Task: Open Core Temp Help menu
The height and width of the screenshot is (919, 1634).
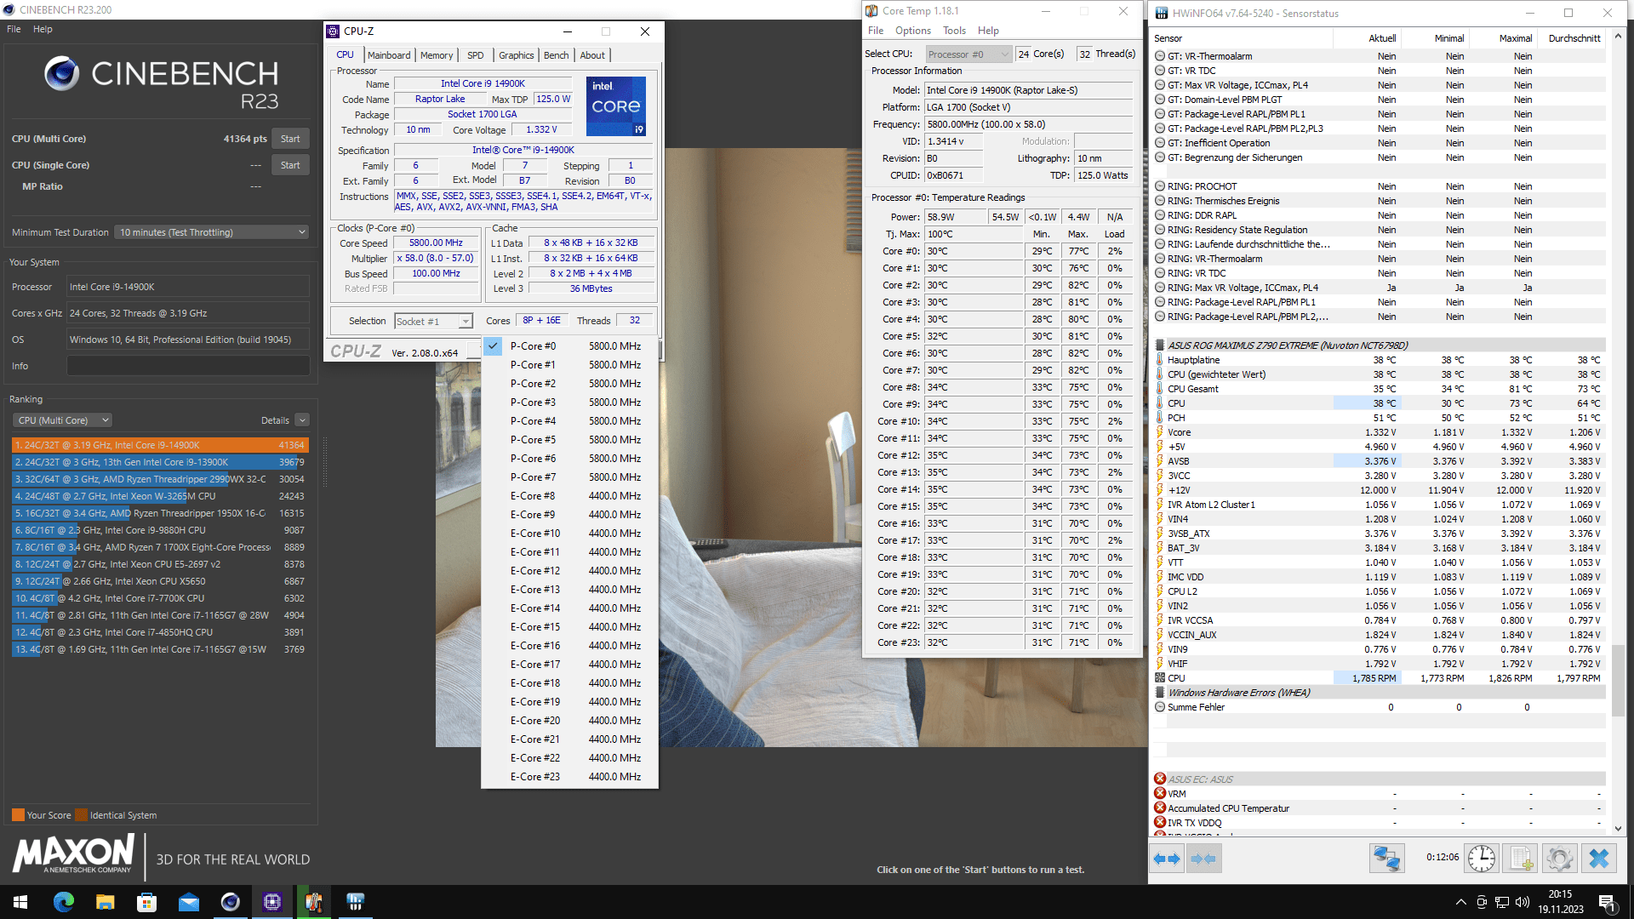Action: point(988,31)
